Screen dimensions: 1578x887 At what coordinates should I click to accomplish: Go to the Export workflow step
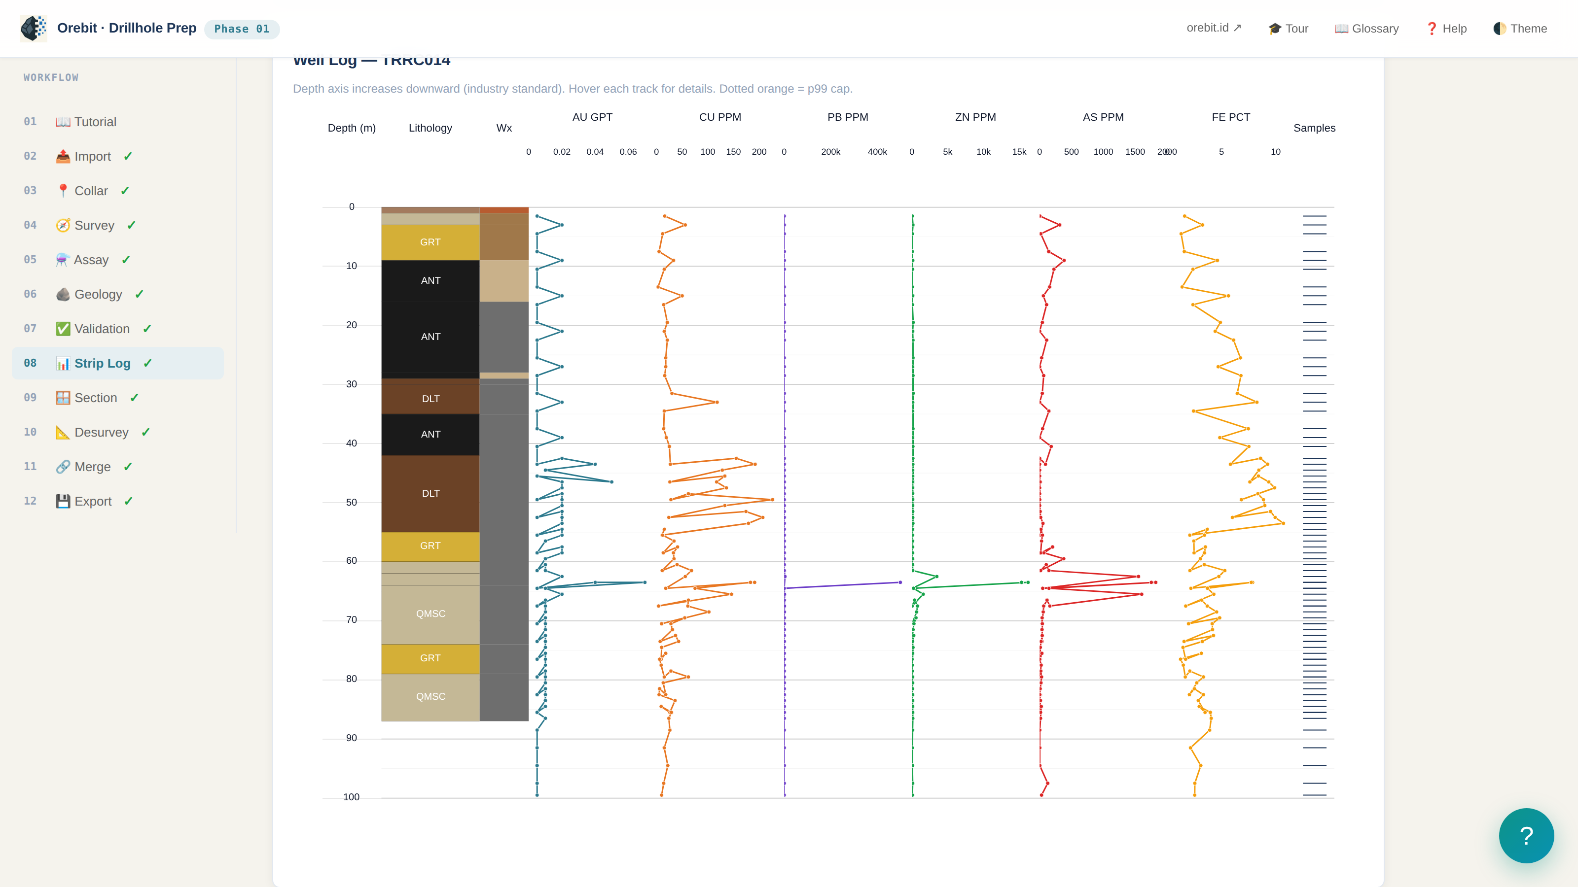[x=118, y=501]
